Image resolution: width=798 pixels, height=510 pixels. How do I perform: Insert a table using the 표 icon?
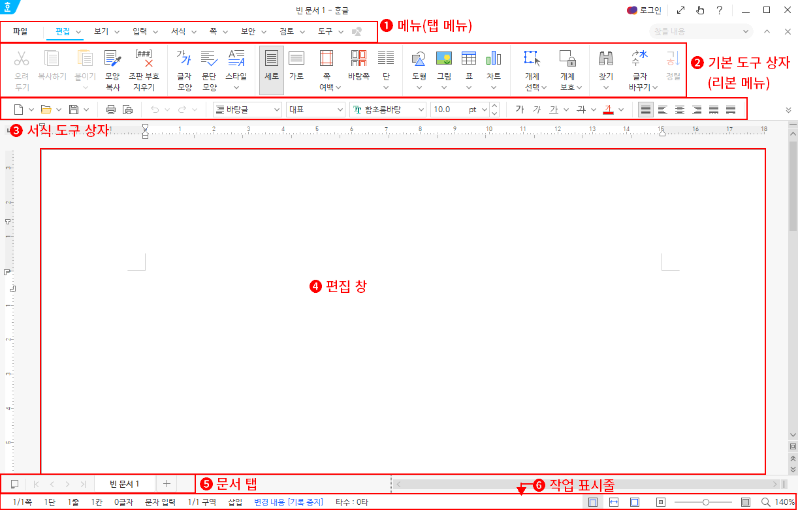click(x=468, y=65)
